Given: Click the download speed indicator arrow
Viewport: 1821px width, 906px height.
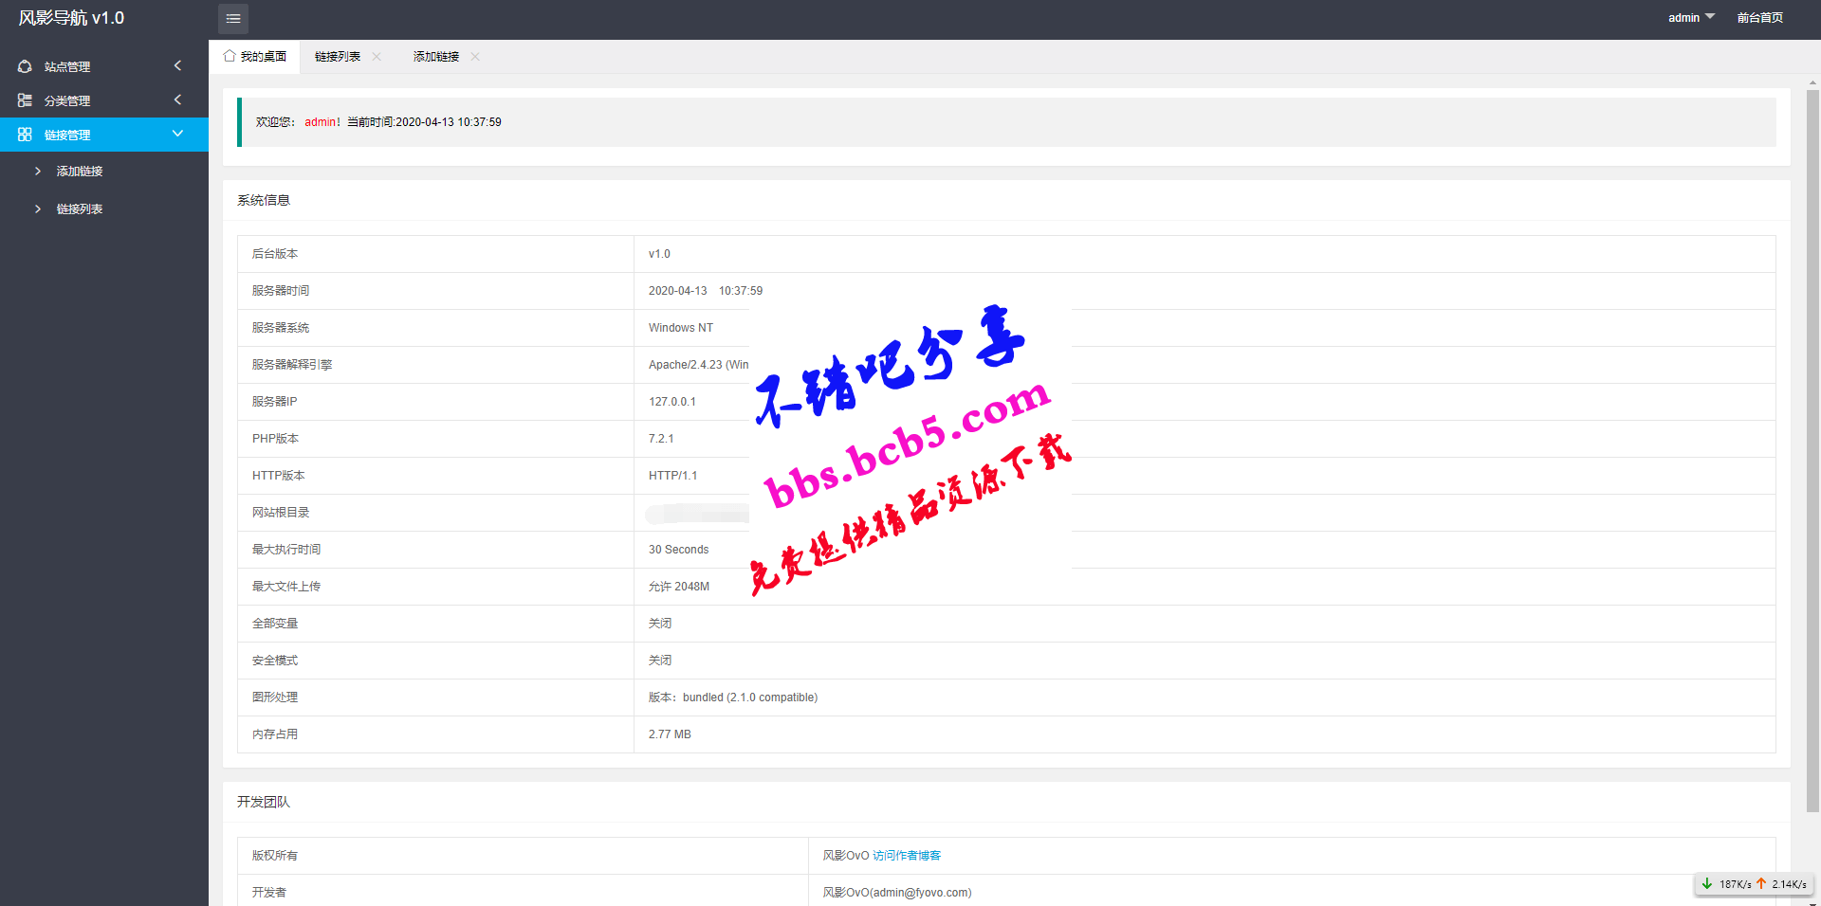Looking at the screenshot, I should 1707,883.
